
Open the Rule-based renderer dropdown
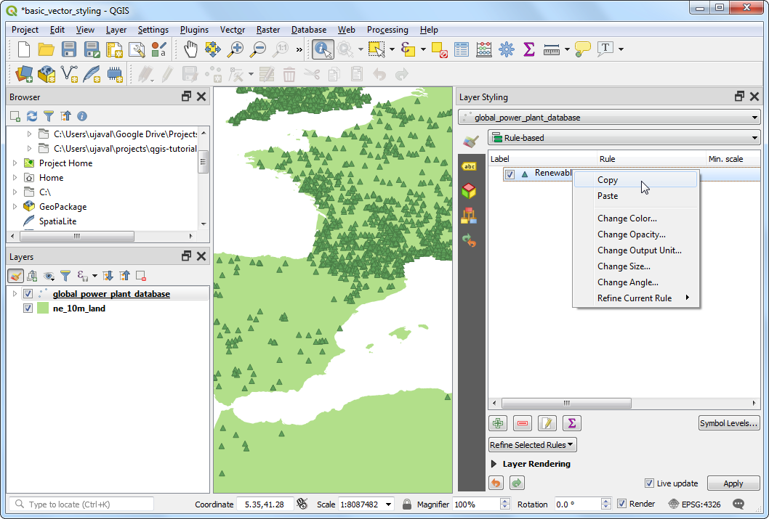[624, 137]
